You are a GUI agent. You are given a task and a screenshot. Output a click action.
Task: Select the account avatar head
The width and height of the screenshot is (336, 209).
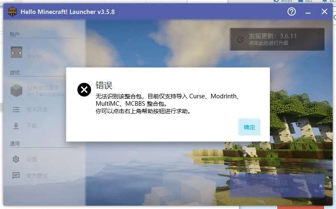(x=16, y=52)
